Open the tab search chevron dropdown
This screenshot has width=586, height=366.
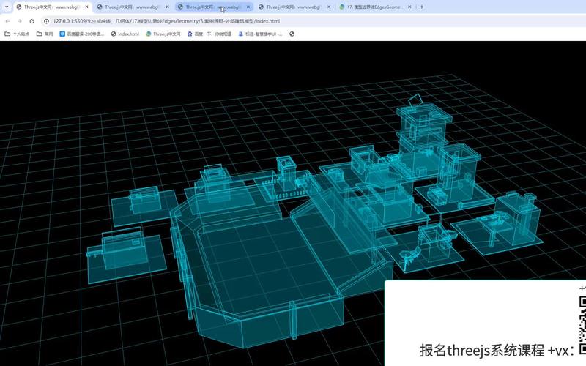(7, 7)
